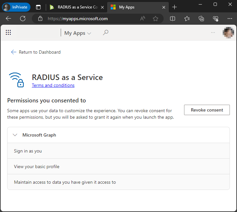Open a new browser tab
This screenshot has width=237, height=212.
(175, 7)
